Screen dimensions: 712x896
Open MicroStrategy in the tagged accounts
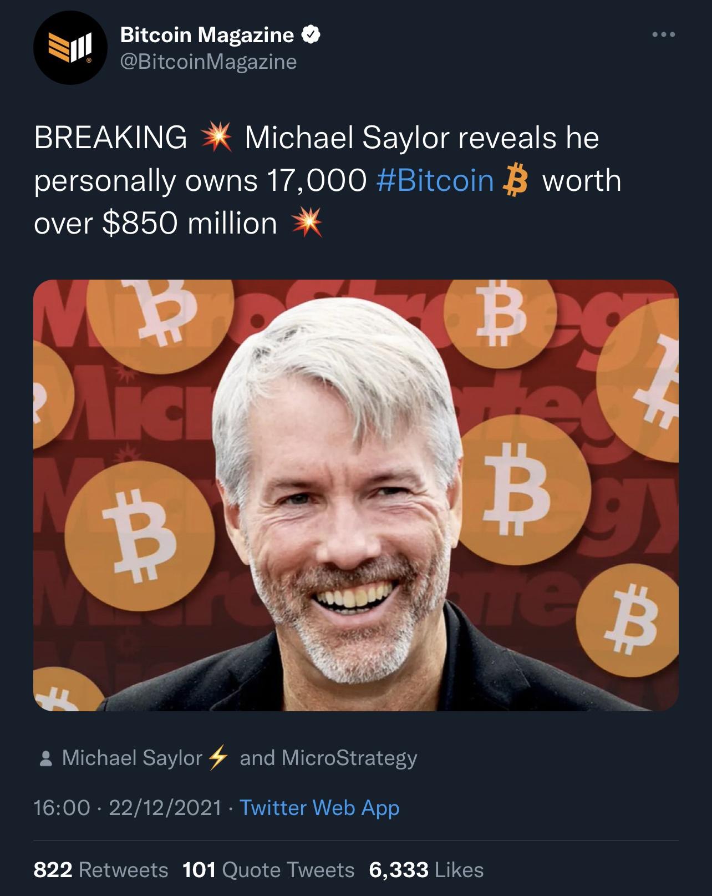click(349, 758)
